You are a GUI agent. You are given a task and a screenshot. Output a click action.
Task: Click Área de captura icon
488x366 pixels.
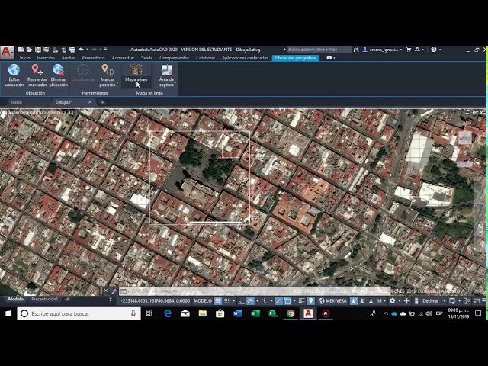(x=166, y=69)
